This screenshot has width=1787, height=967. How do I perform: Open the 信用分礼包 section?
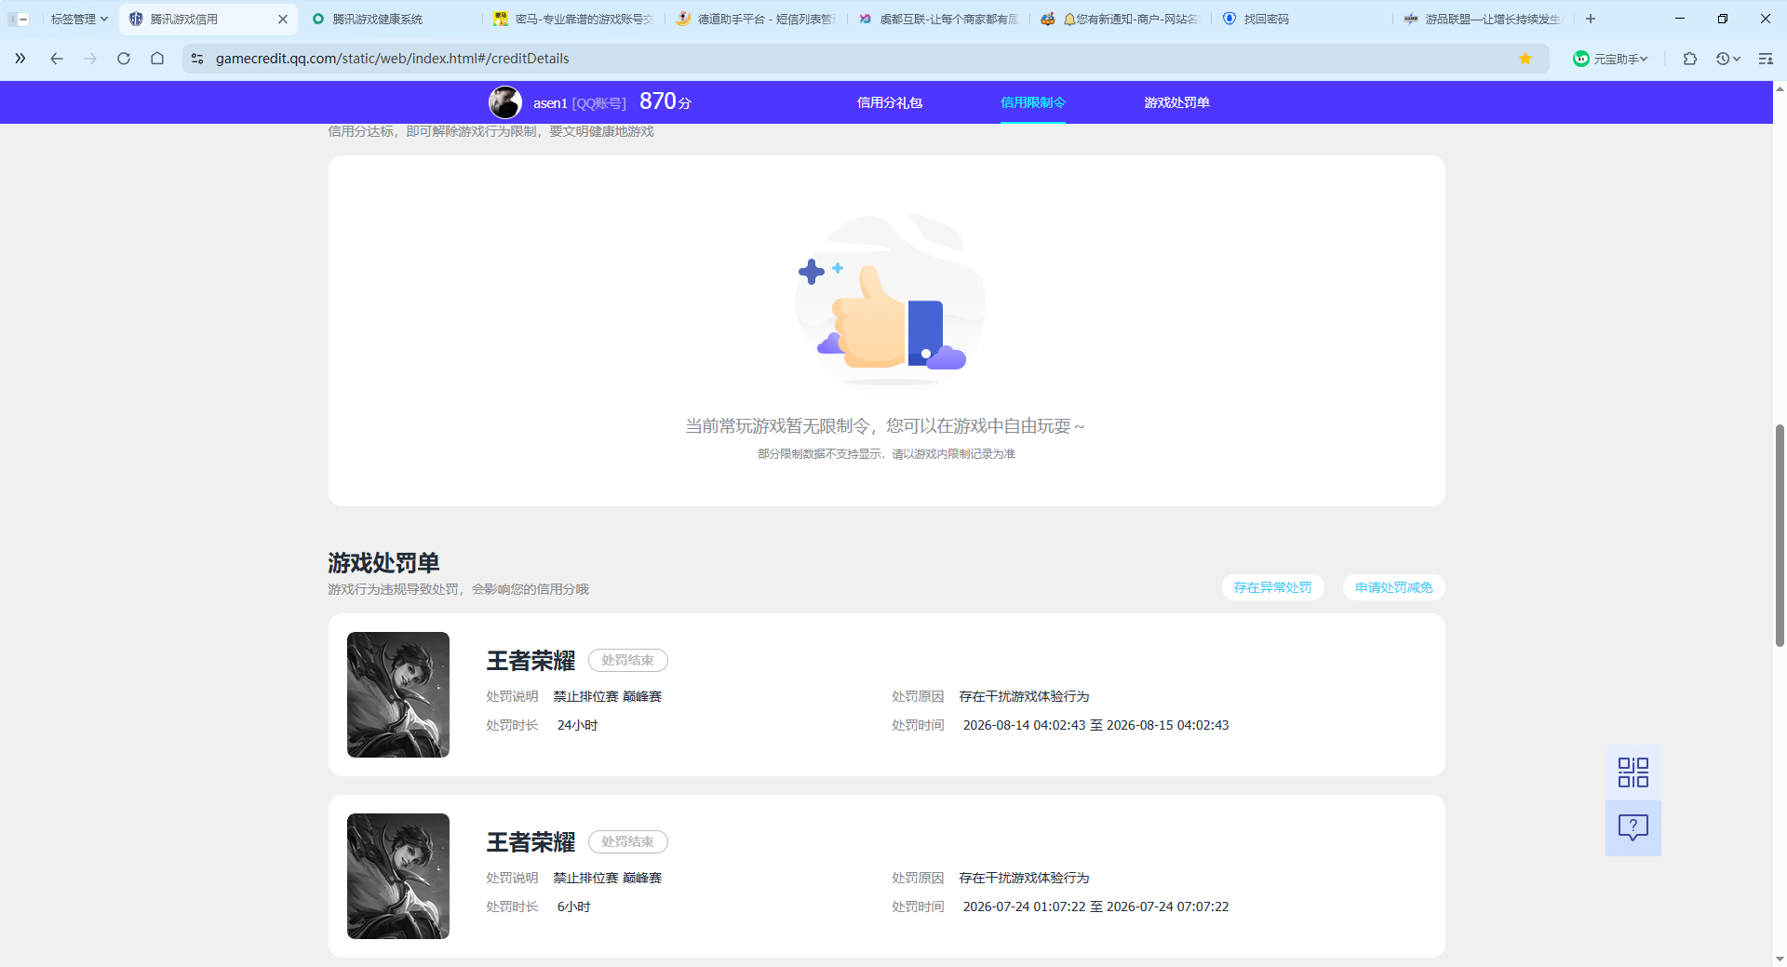pos(890,102)
